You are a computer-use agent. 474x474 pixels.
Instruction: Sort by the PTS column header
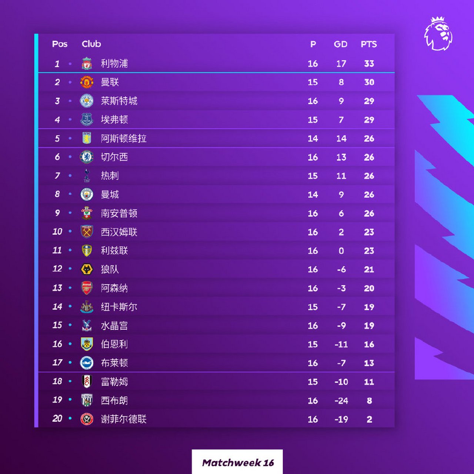click(x=369, y=44)
